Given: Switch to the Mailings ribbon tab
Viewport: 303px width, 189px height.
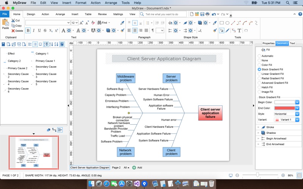Looking at the screenshot, I should click(118, 14).
